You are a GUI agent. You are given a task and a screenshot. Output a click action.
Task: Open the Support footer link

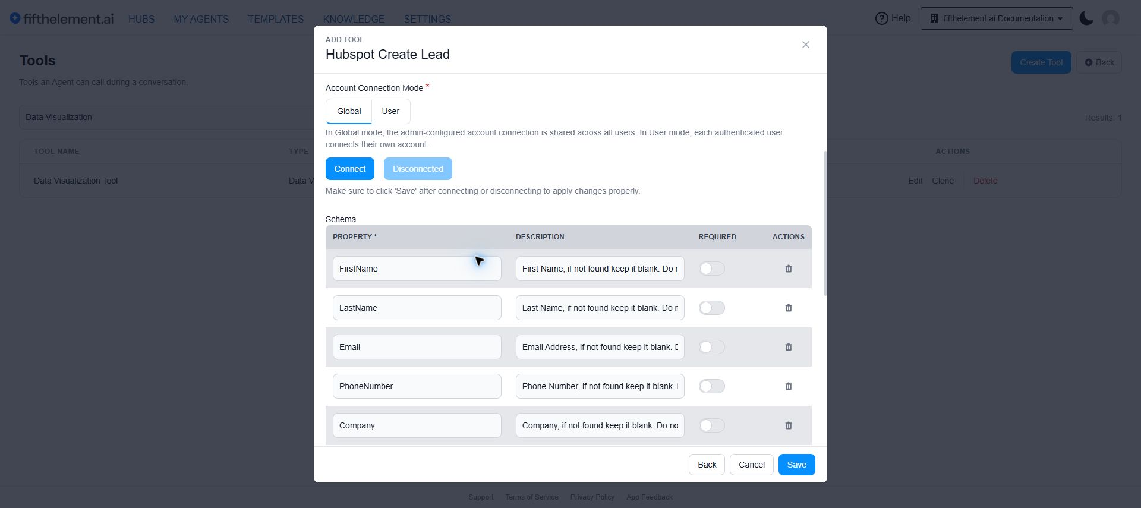click(481, 497)
